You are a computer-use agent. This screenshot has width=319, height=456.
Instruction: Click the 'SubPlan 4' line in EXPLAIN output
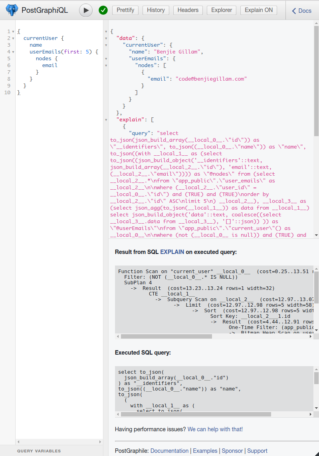[138, 283]
